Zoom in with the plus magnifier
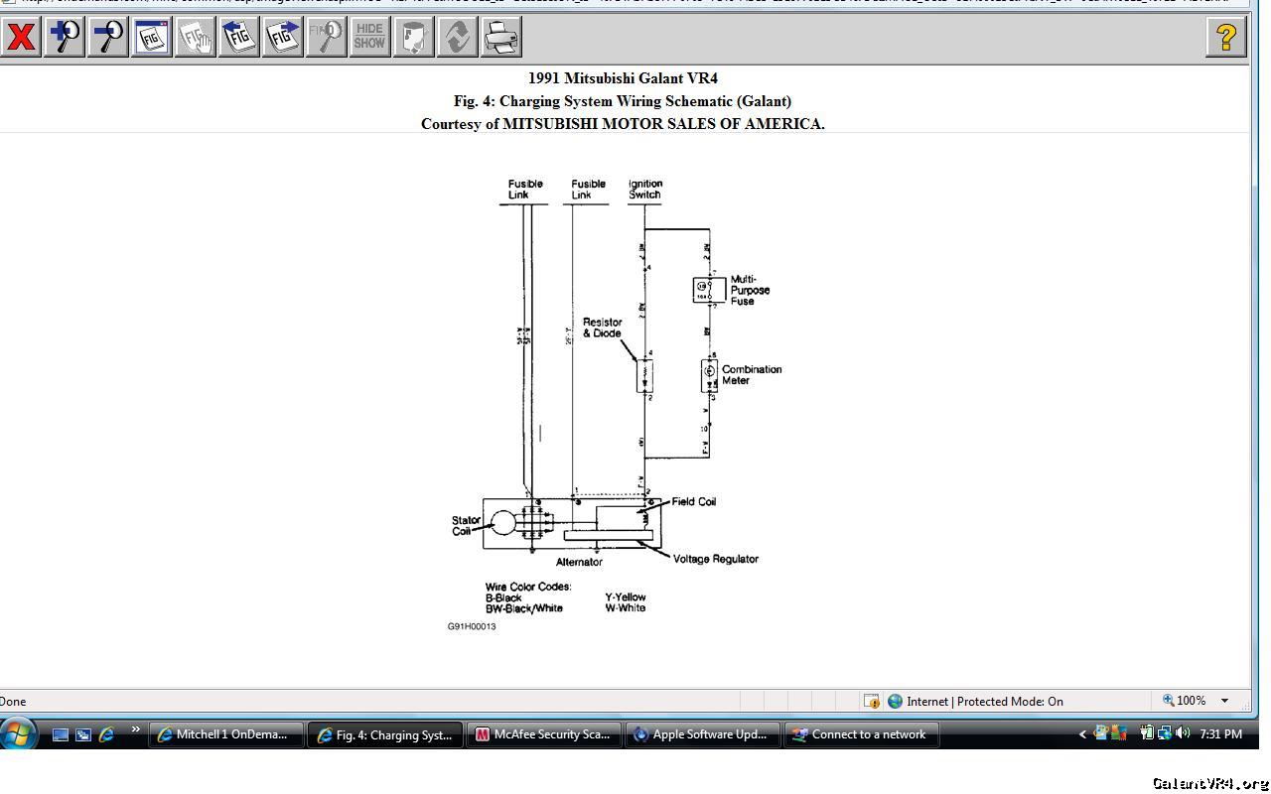 65,38
